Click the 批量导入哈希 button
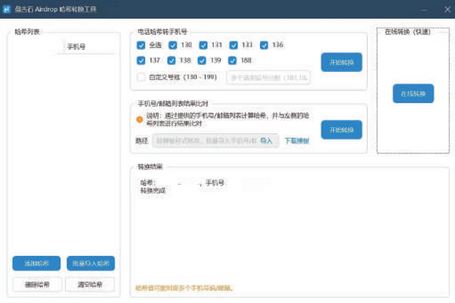Screen dimensions: 455x303 (91, 264)
